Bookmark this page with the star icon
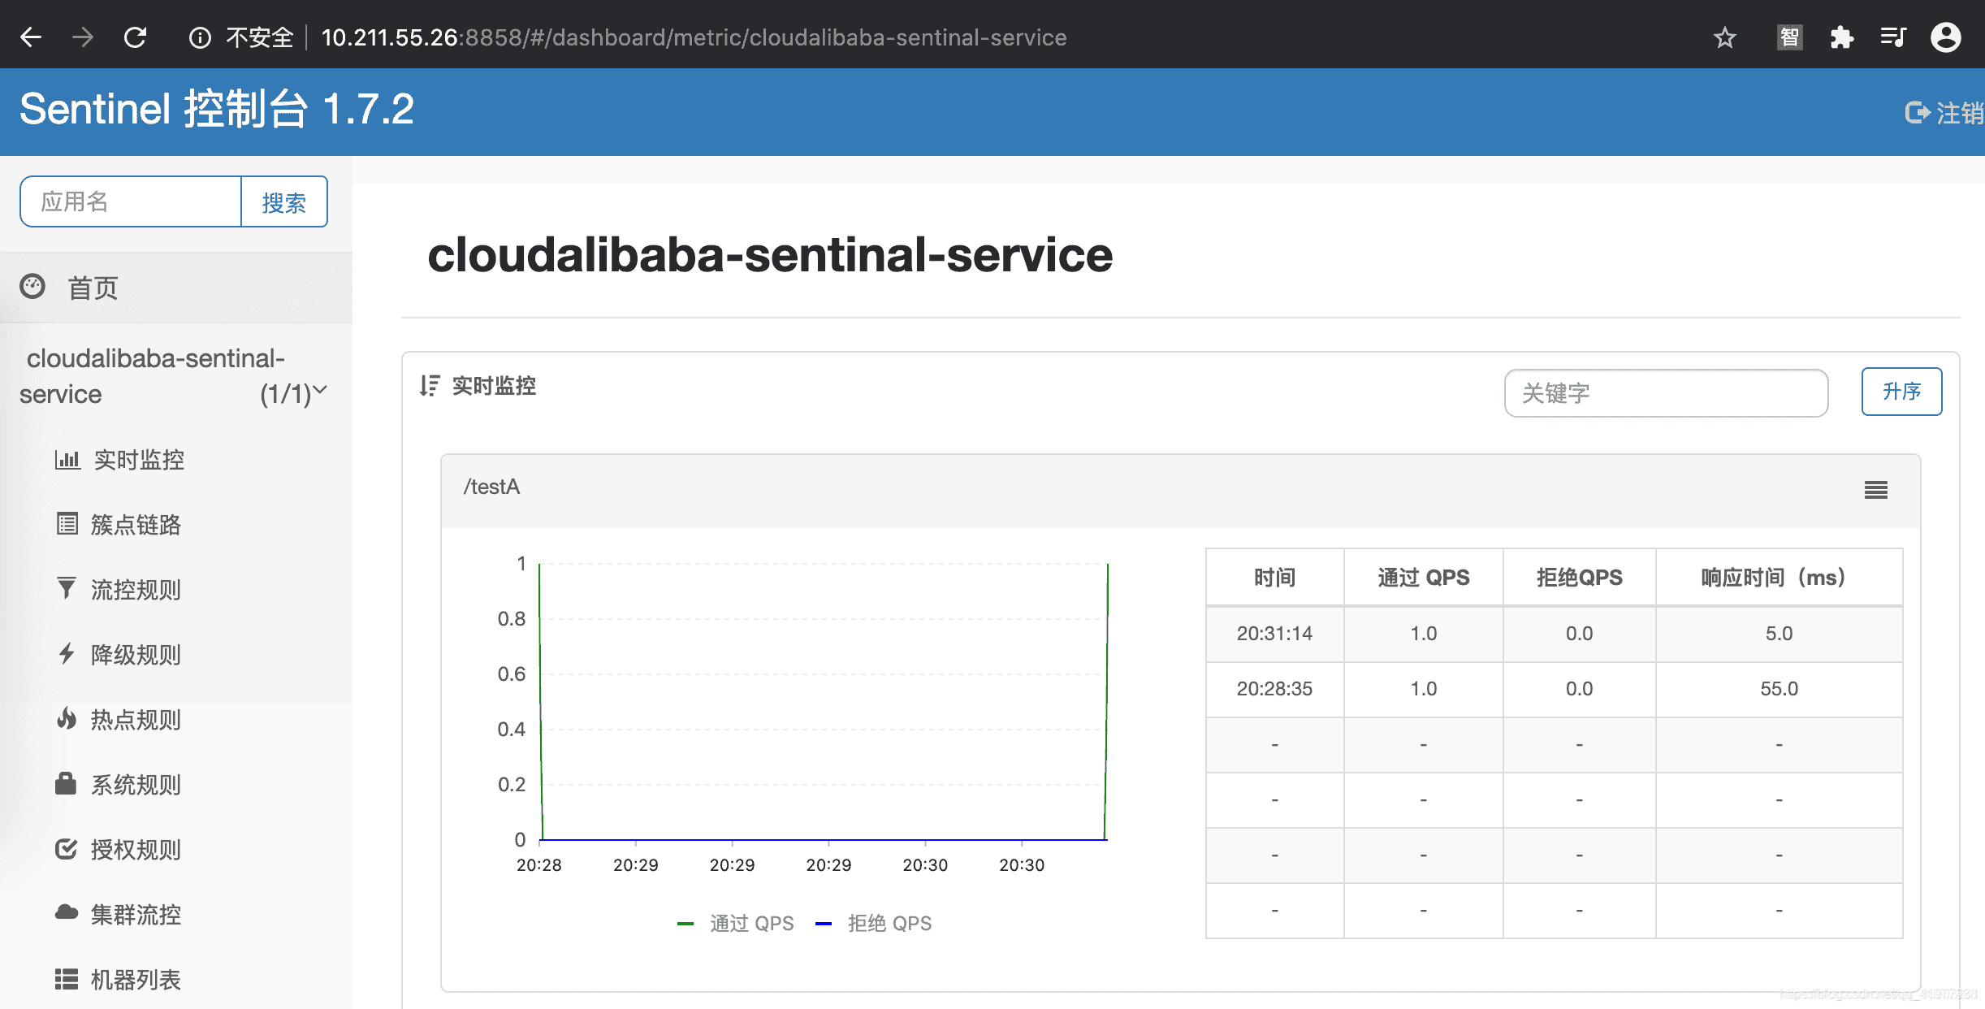The image size is (1985, 1009). pos(1725,37)
